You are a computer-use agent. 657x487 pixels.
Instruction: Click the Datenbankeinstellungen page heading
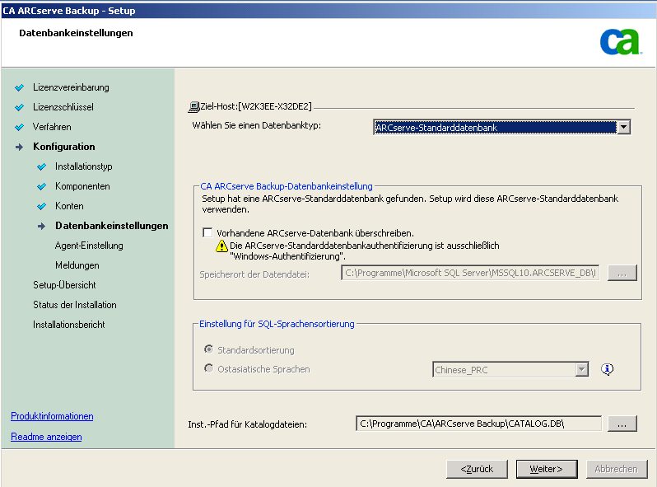pyautogui.click(x=76, y=33)
